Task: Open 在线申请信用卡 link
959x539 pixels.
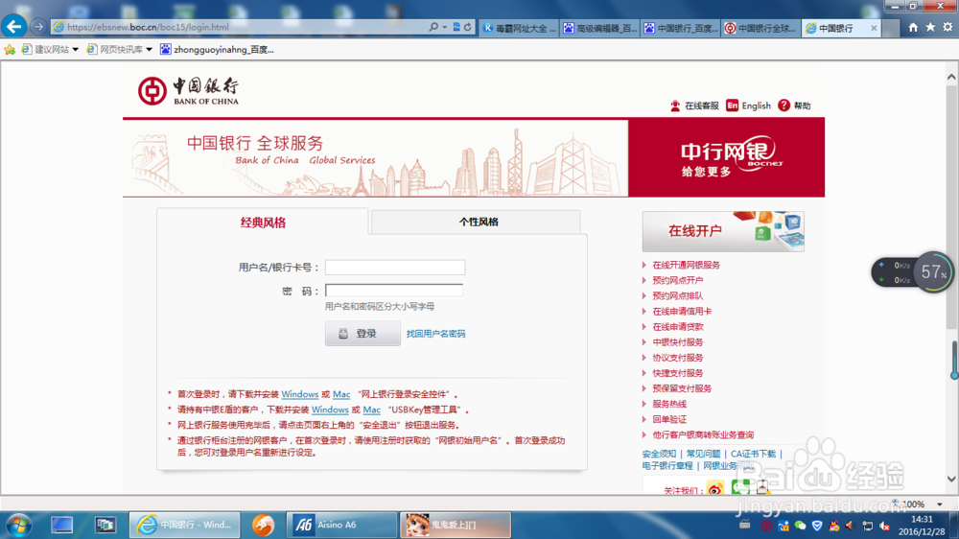Action: point(681,311)
